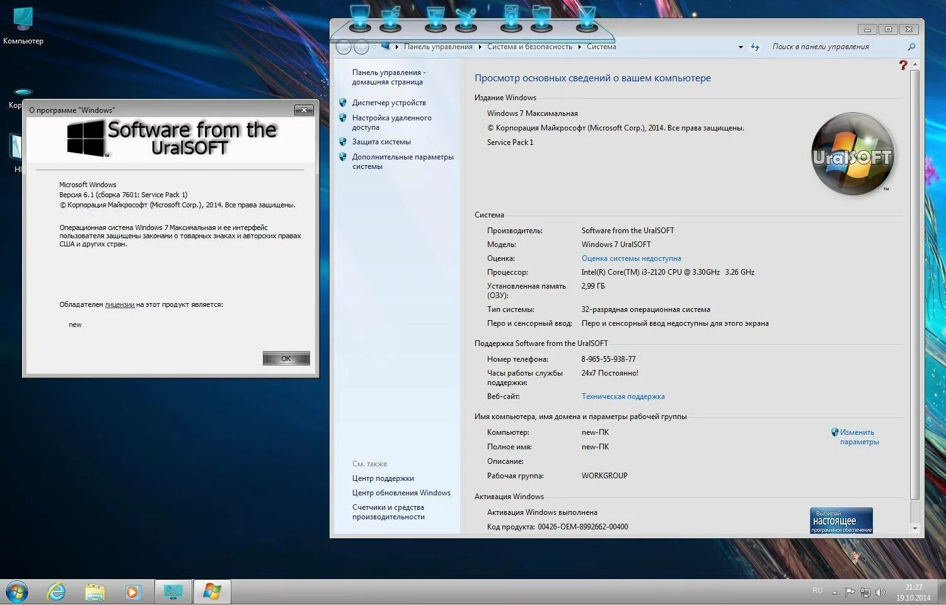Open Центр обновления Windows link

coord(401,493)
